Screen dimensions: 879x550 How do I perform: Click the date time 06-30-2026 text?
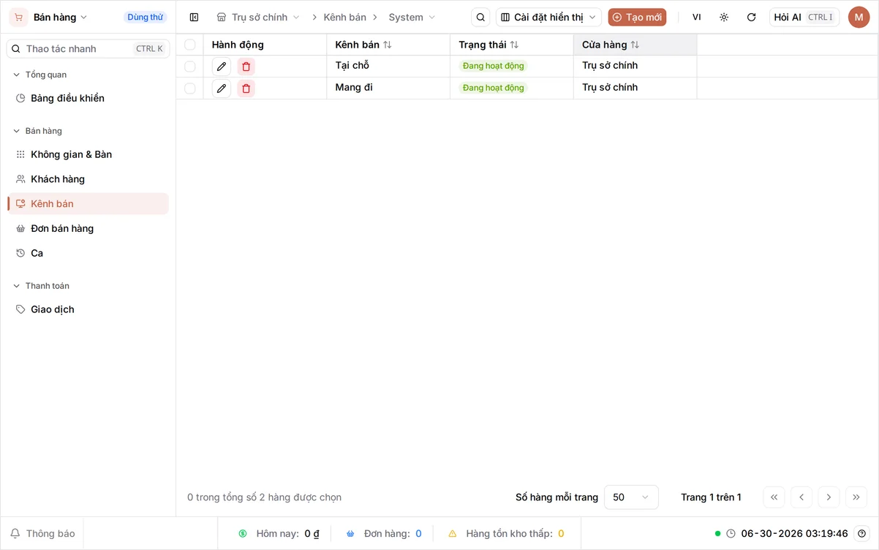pos(795,533)
